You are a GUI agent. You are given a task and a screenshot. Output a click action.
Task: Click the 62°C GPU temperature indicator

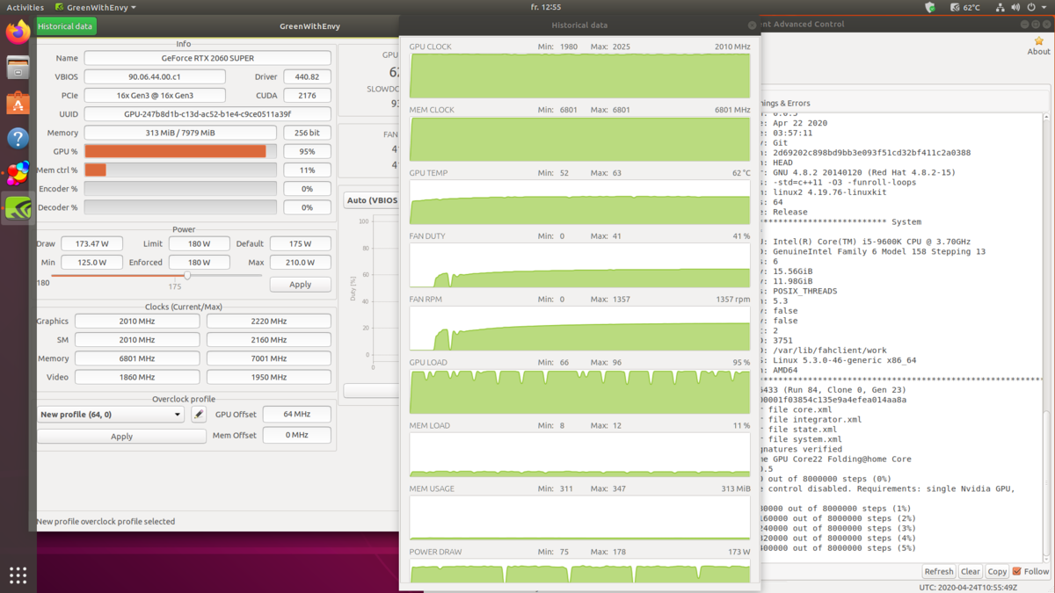point(964,7)
